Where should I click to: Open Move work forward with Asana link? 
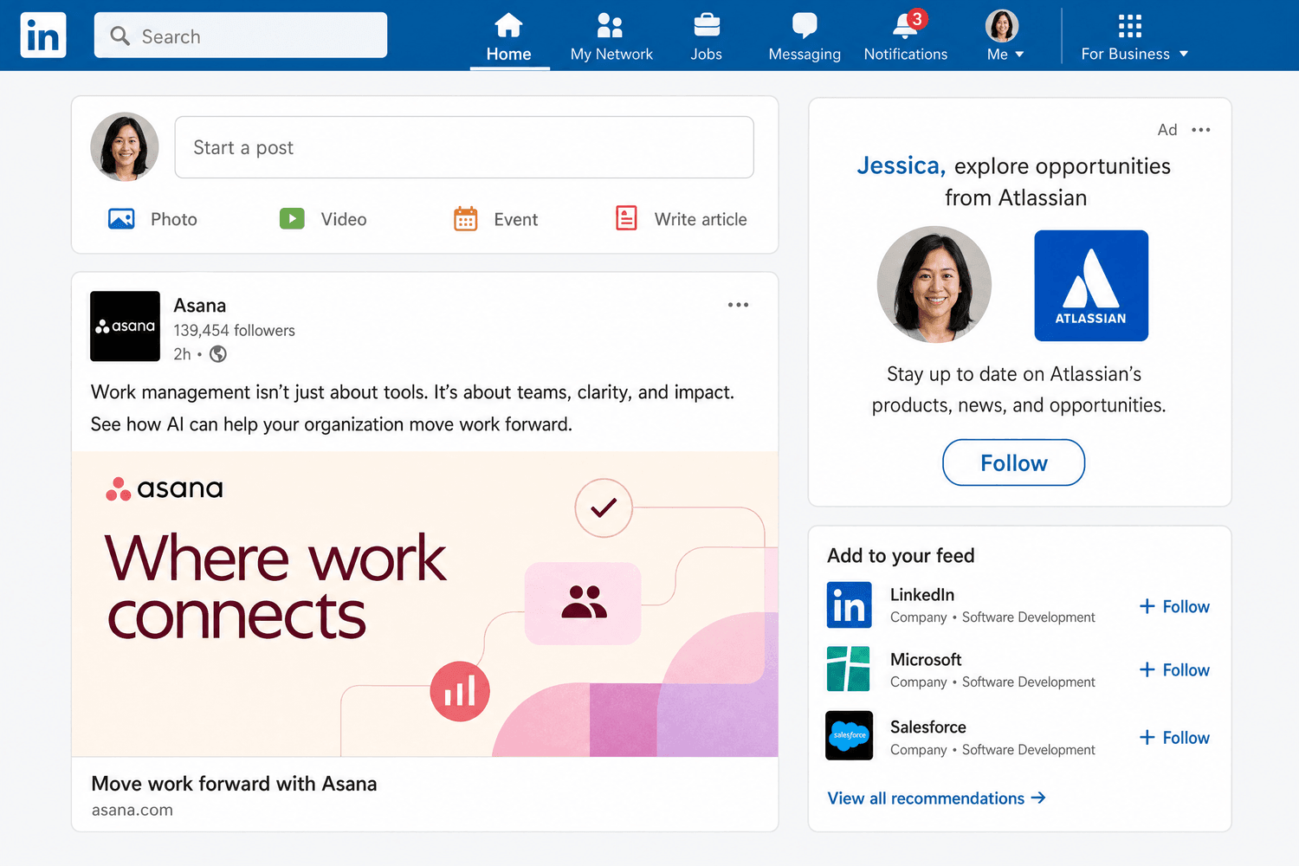point(234,784)
